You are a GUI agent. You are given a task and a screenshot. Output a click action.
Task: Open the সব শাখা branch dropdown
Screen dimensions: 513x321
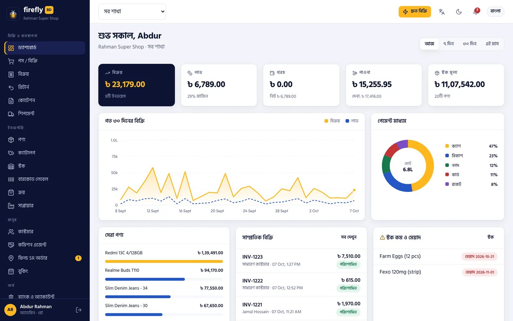(132, 12)
